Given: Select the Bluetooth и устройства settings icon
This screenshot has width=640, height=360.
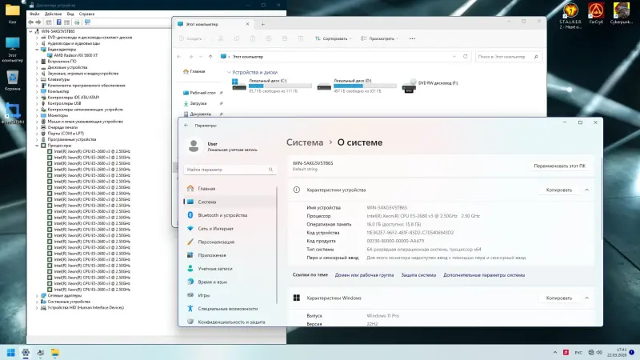Looking at the screenshot, I should click(x=190, y=215).
